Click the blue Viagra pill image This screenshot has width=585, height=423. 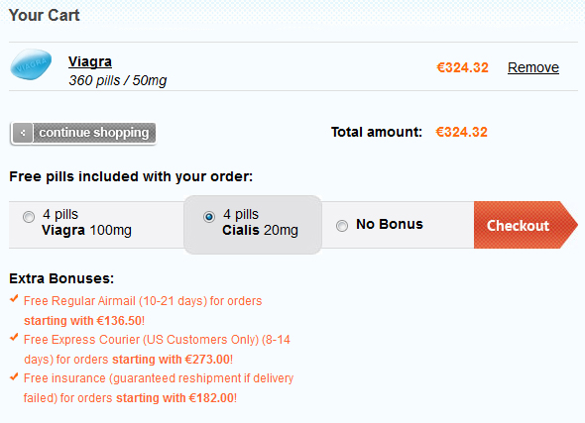pyautogui.click(x=31, y=64)
